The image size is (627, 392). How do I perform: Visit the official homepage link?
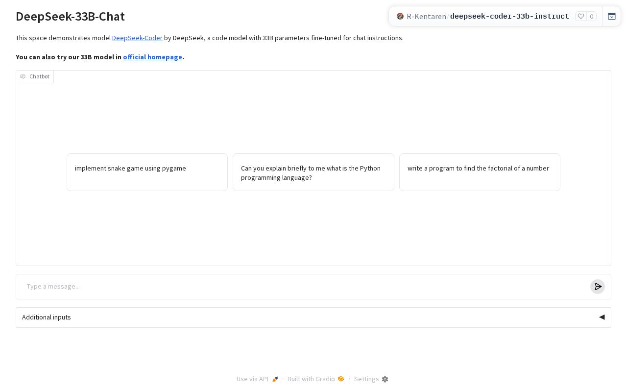point(152,57)
